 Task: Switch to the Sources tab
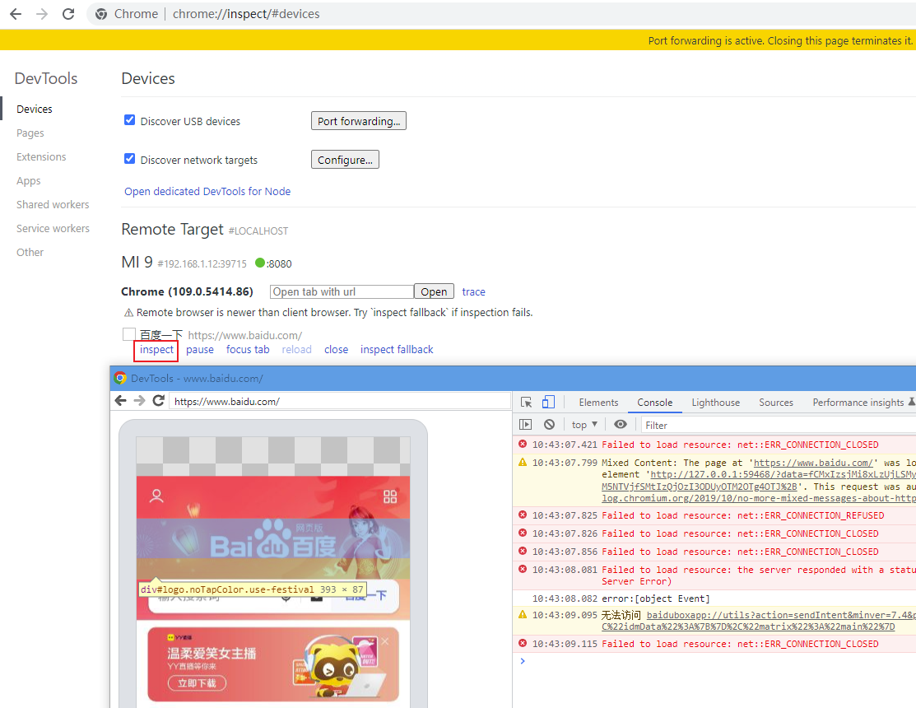776,403
